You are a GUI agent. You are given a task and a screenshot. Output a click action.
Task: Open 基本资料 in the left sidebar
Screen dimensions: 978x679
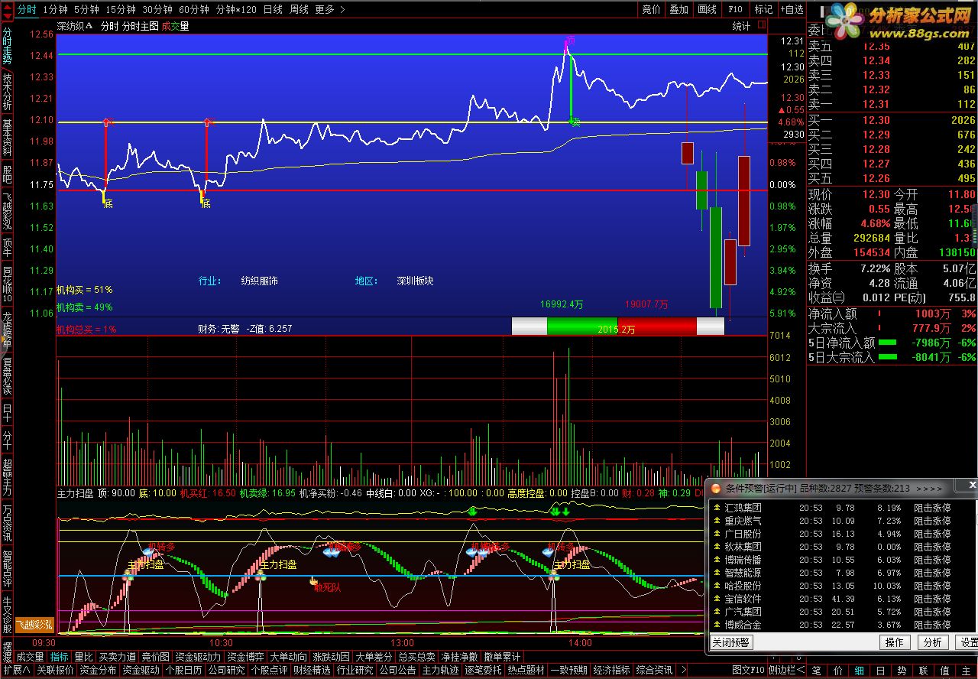[x=7, y=138]
